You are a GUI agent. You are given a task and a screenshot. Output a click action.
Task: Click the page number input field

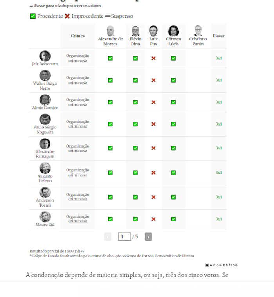124,237
